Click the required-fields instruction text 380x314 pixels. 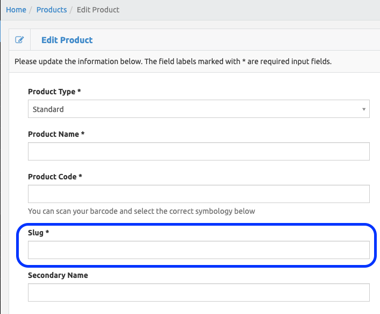[x=173, y=61]
